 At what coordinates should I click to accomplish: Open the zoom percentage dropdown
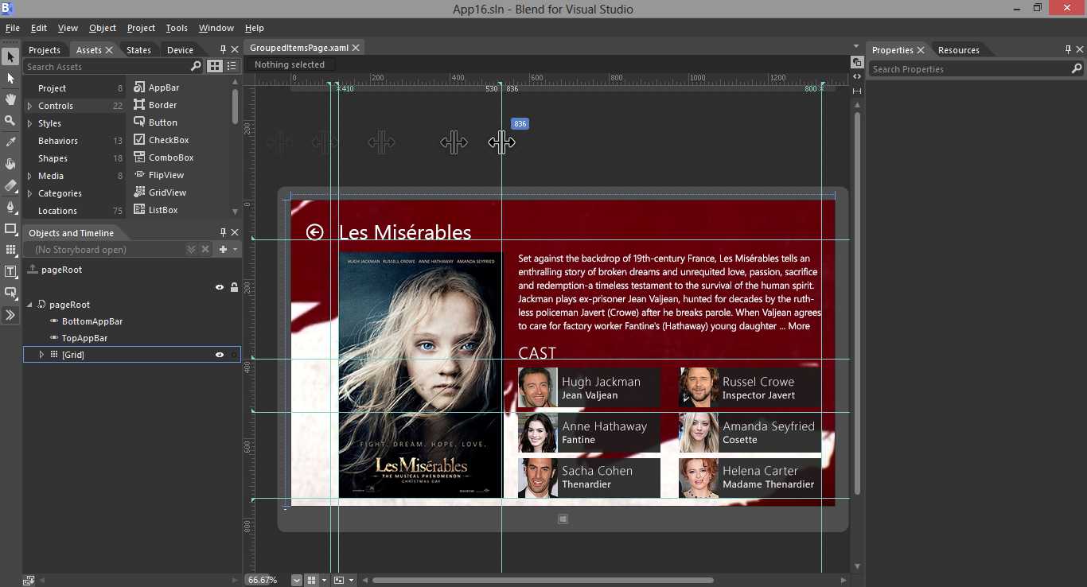(297, 581)
